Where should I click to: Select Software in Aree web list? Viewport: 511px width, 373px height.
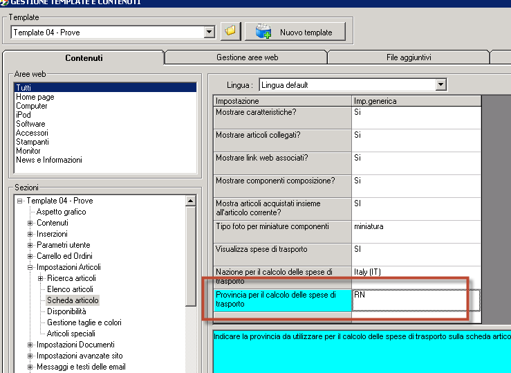click(105, 124)
